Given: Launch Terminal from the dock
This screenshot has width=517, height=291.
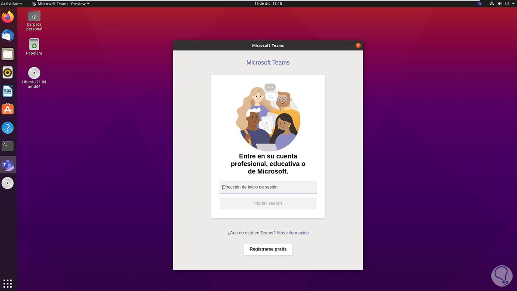Looking at the screenshot, I should click(x=8, y=146).
